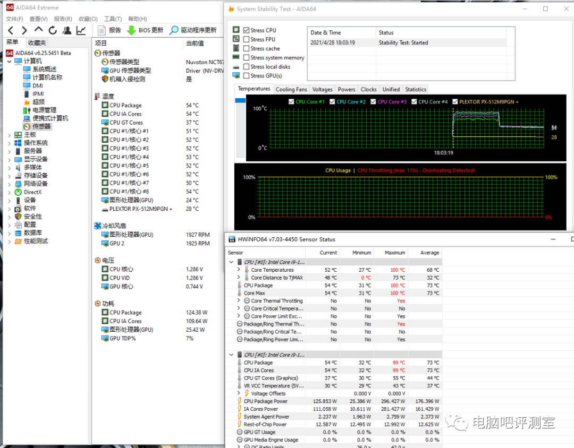574x448 pixels.
Task: Enable Stress local disks checkbox
Action: click(x=247, y=67)
